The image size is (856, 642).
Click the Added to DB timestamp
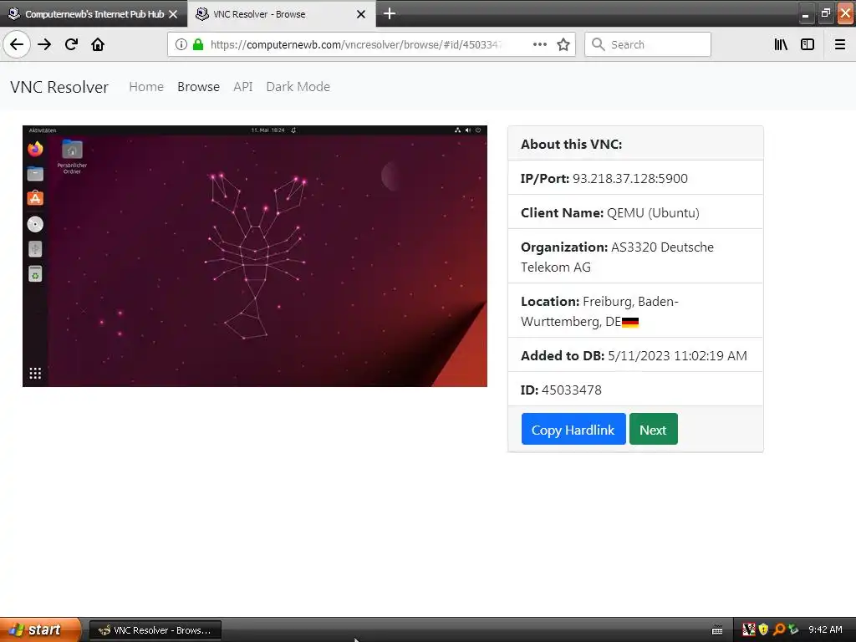677,356
